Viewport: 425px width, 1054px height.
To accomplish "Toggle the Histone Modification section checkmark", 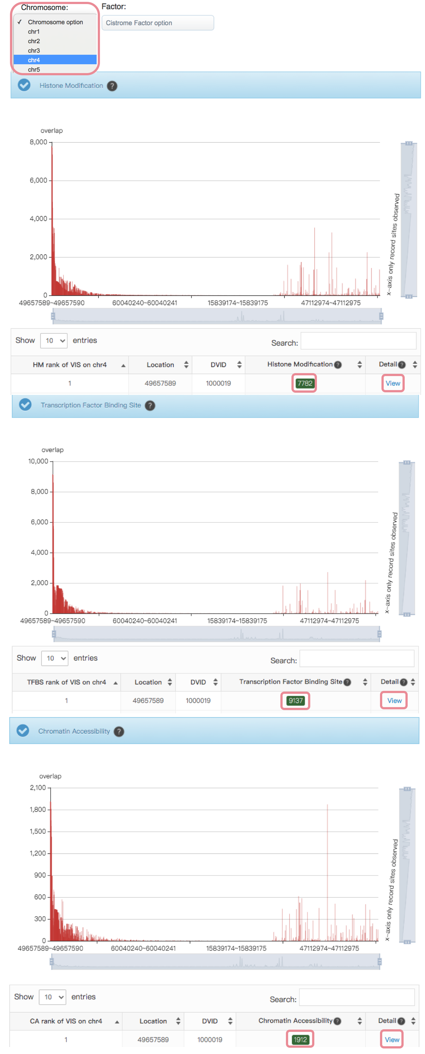I will [x=24, y=85].
